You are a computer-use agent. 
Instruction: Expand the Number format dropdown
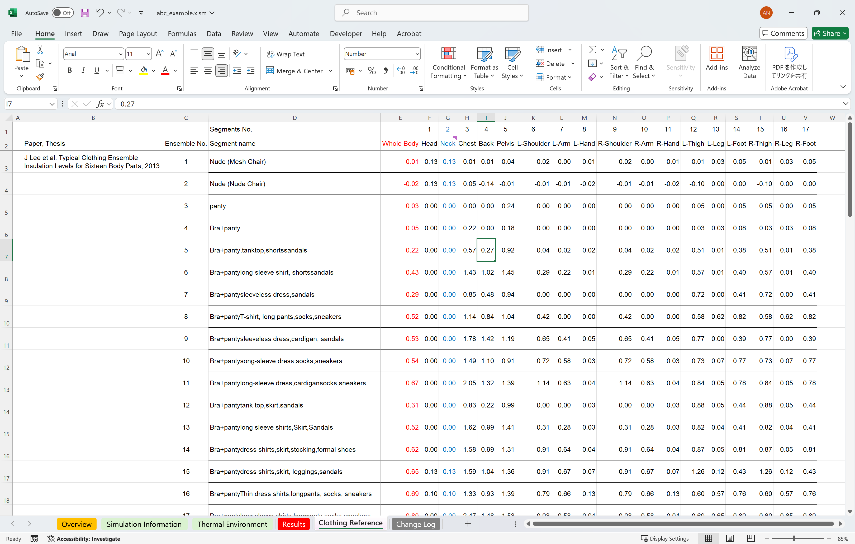click(x=417, y=54)
